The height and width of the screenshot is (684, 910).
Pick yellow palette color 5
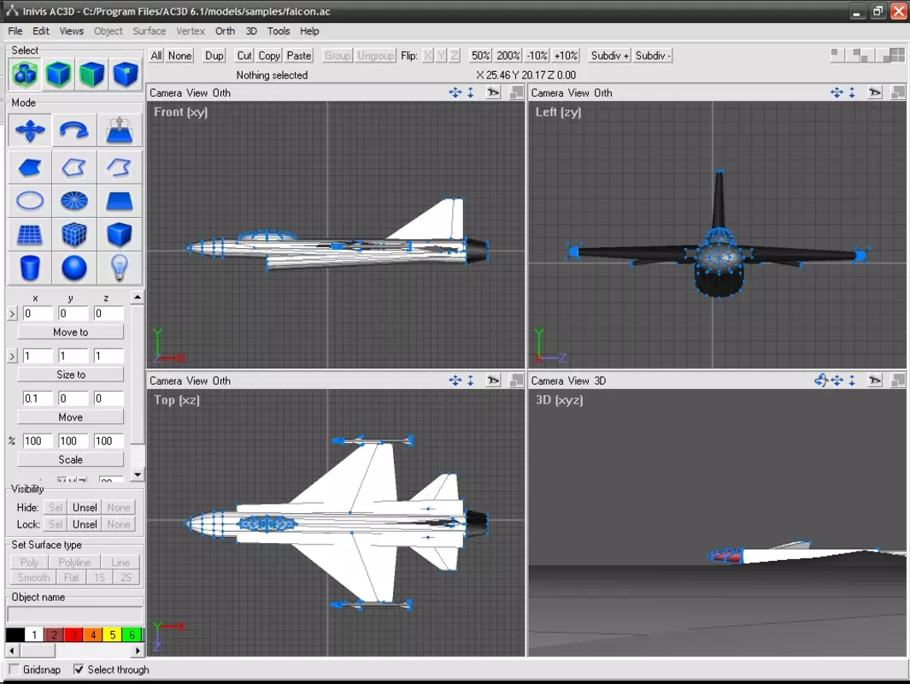(113, 634)
